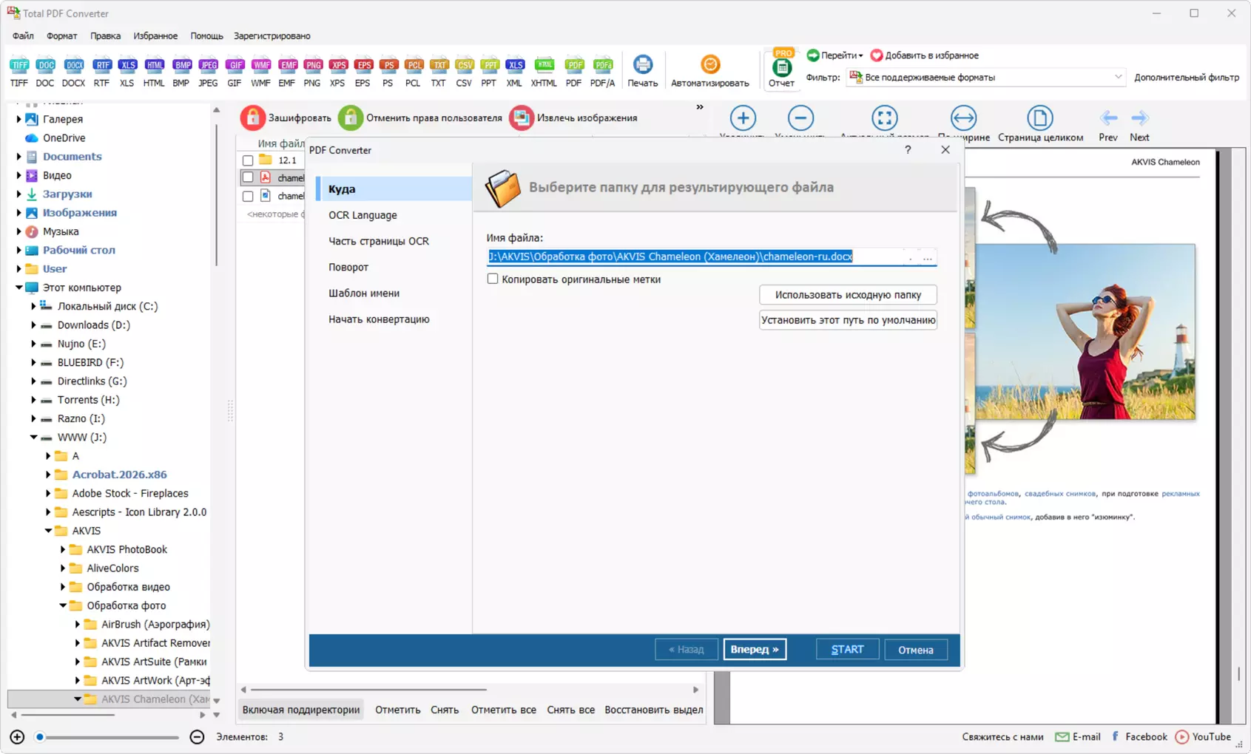
Task: Check the 12.1 folder row checkbox
Action: 248,160
